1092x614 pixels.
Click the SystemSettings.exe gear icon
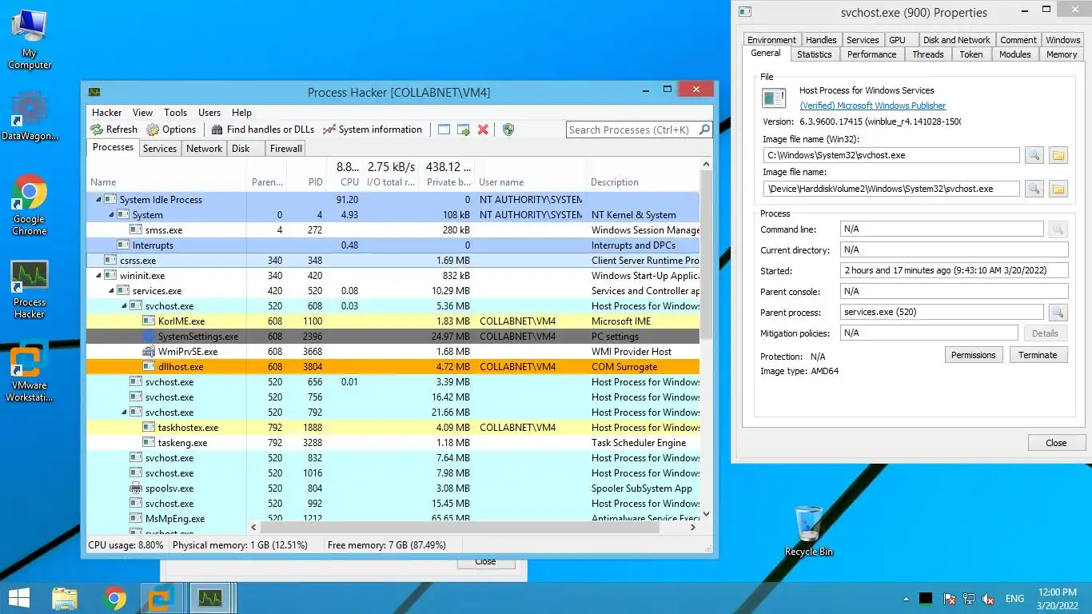(149, 337)
